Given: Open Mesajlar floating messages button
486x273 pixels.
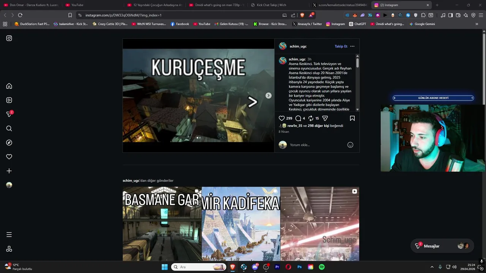Looking at the screenshot, I should pos(442,246).
